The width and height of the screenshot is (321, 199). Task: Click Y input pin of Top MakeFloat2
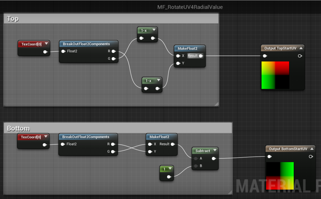tap(178, 63)
